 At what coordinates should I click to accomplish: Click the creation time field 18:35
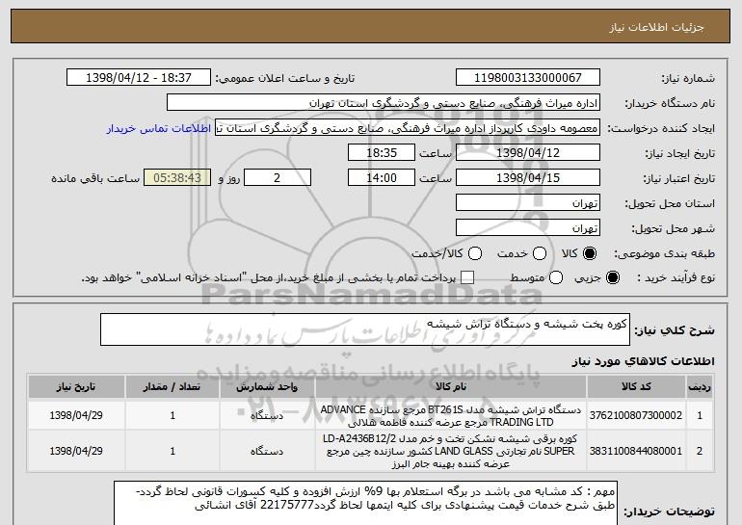point(382,153)
